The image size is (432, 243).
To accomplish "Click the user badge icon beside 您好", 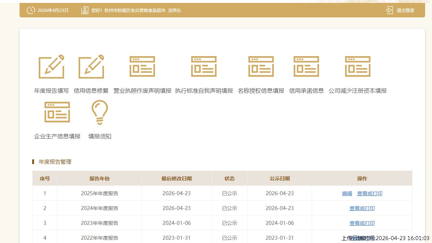I will 85,11.
